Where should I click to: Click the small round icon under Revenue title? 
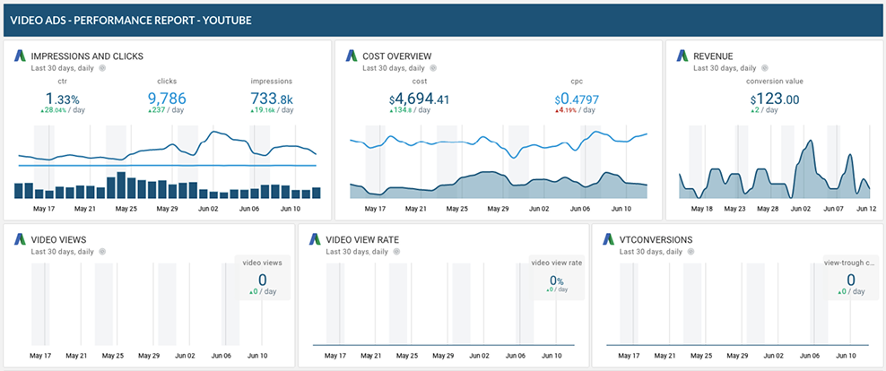coord(764,68)
